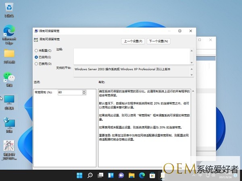This screenshot has height=181, width=242.
Task: Click the 下一个设置(N) button
Action: tap(159, 41)
